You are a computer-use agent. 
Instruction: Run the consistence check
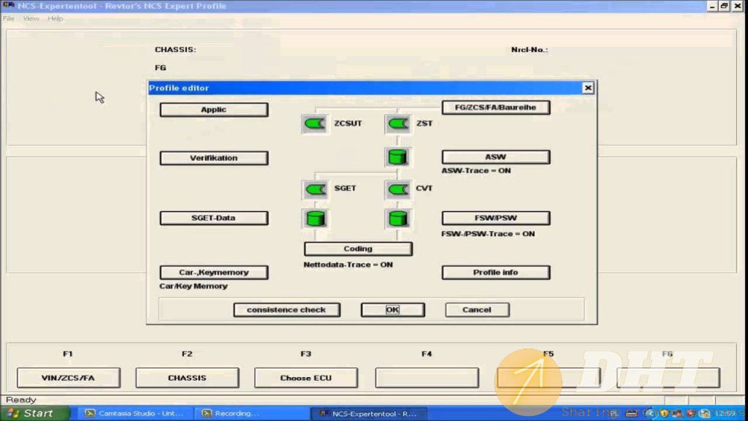(x=286, y=310)
